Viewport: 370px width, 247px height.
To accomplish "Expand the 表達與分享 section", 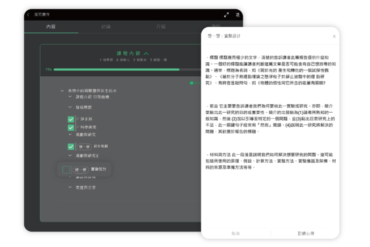I will [70, 187].
